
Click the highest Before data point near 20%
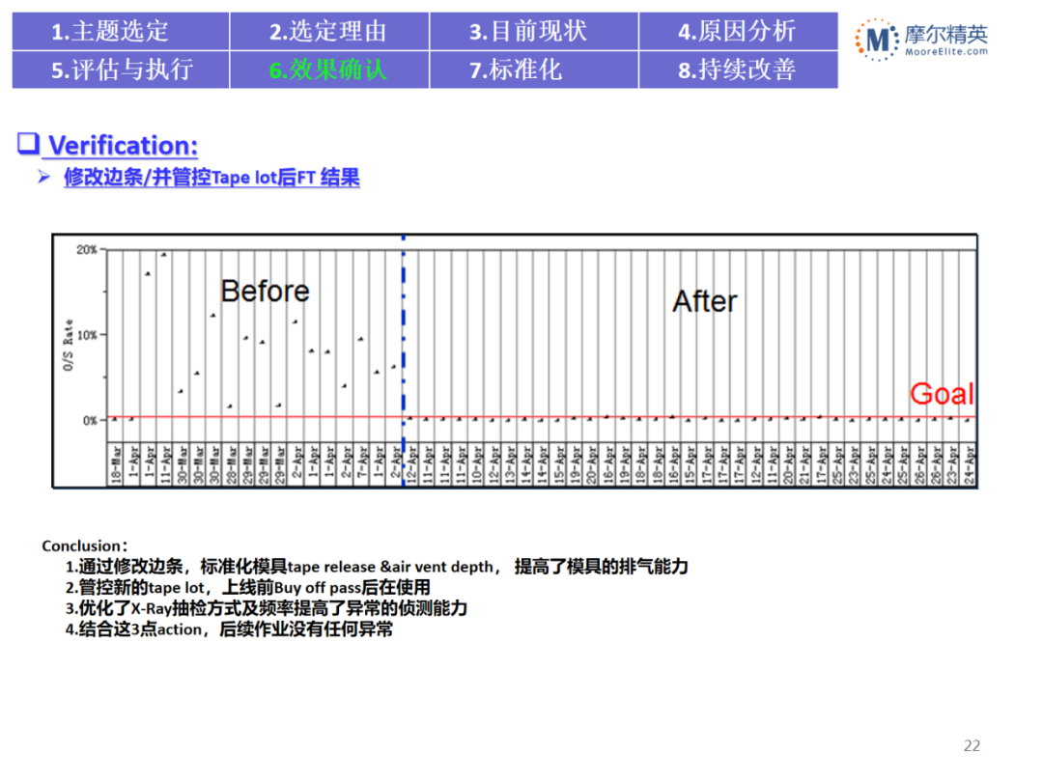click(163, 254)
